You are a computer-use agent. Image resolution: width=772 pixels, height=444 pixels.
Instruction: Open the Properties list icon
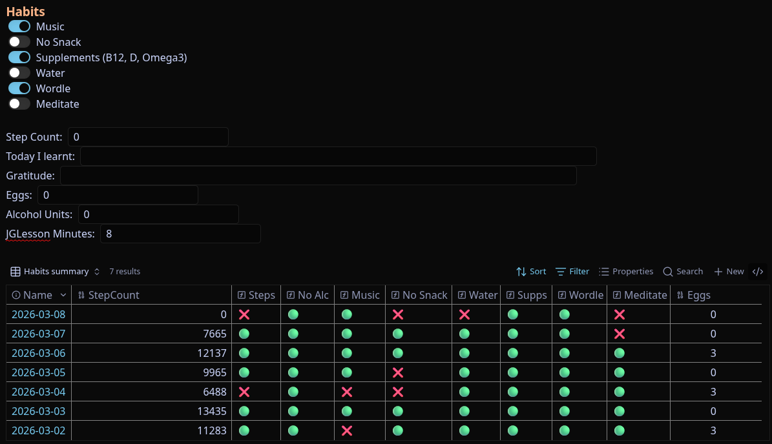point(604,272)
